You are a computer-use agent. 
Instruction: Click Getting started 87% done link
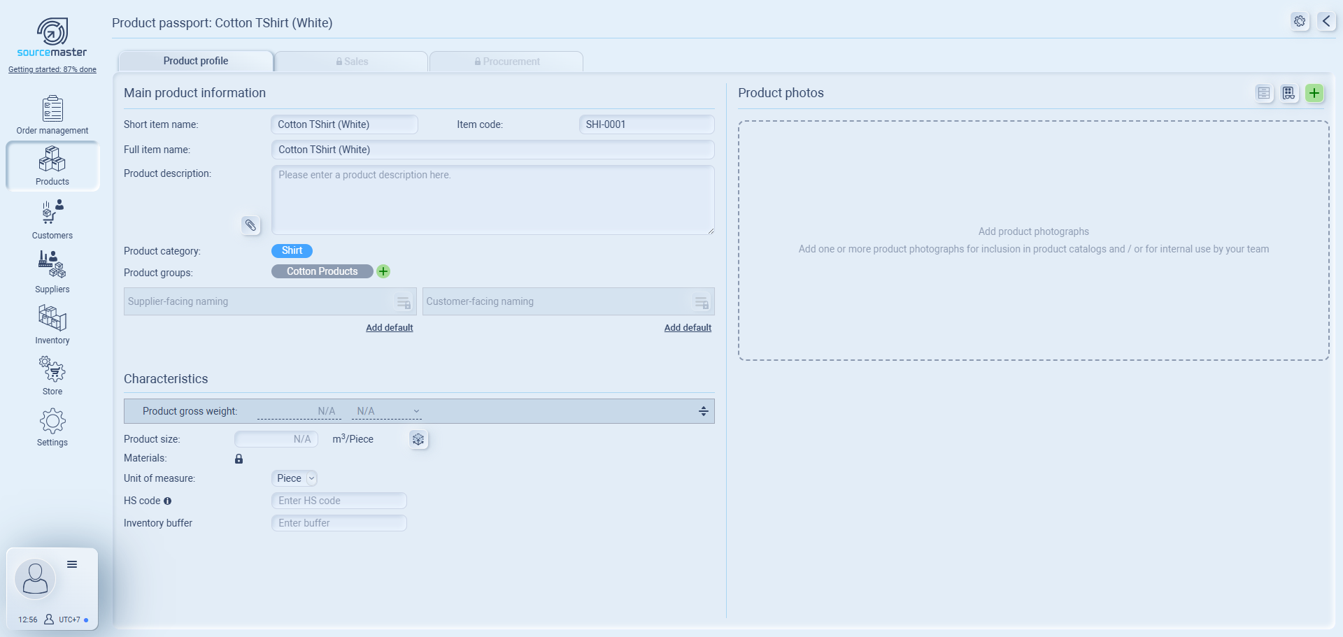(x=52, y=69)
